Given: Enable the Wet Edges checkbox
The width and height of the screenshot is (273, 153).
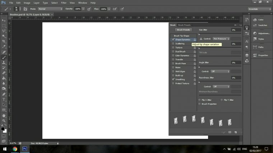Looking at the screenshot, I should click(x=173, y=71).
